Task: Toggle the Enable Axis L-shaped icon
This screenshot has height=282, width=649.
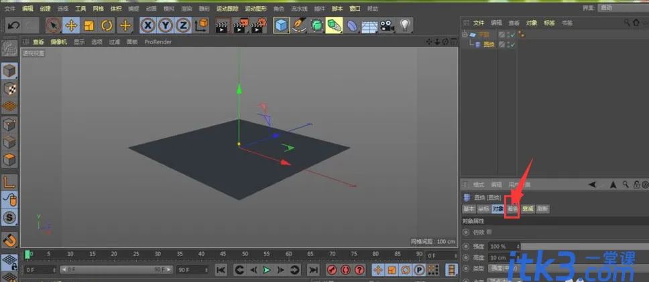Action: [9, 182]
